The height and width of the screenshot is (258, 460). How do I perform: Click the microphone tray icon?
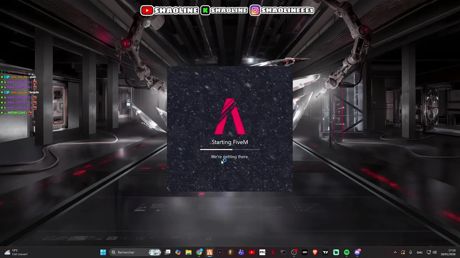click(x=410, y=252)
